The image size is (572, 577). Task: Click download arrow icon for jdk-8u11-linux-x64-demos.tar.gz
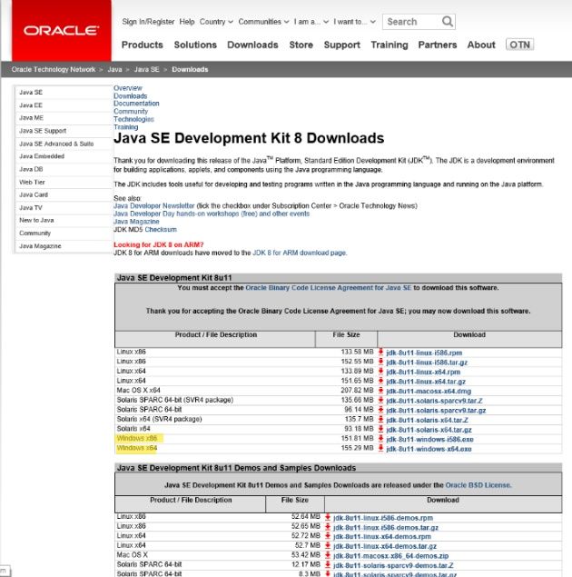click(x=328, y=546)
